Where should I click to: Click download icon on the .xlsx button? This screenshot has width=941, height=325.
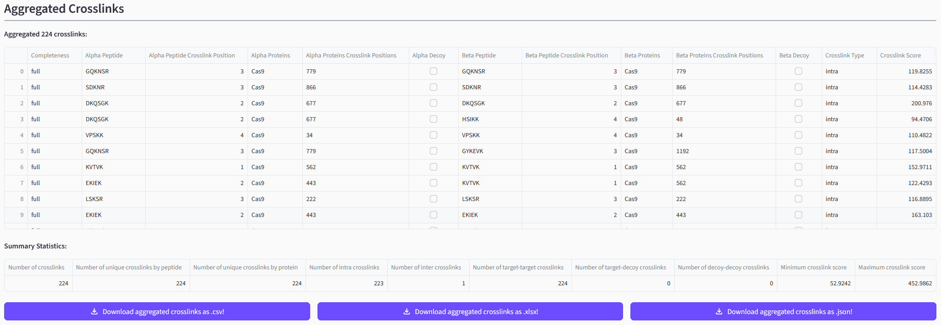point(407,312)
